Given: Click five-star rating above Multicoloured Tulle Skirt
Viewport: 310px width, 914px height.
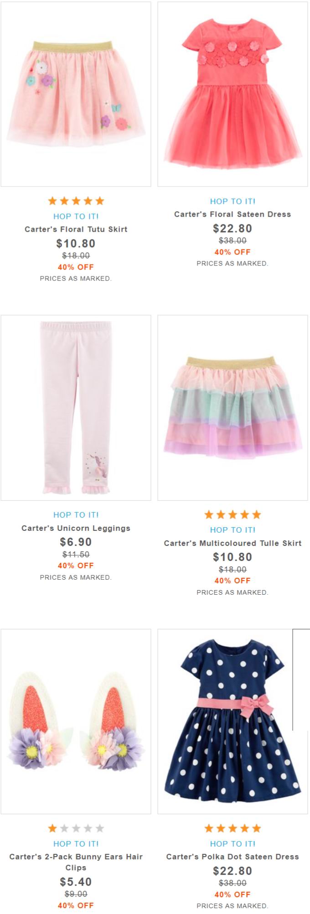Looking at the screenshot, I should tap(232, 514).
